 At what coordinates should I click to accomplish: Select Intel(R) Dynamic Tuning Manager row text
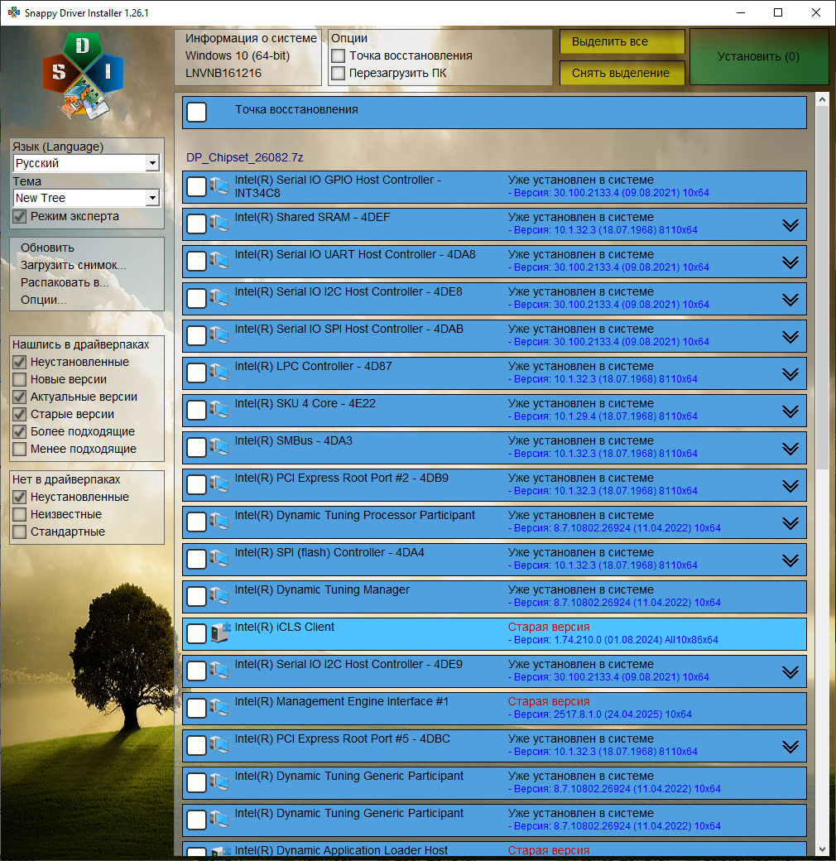[322, 589]
